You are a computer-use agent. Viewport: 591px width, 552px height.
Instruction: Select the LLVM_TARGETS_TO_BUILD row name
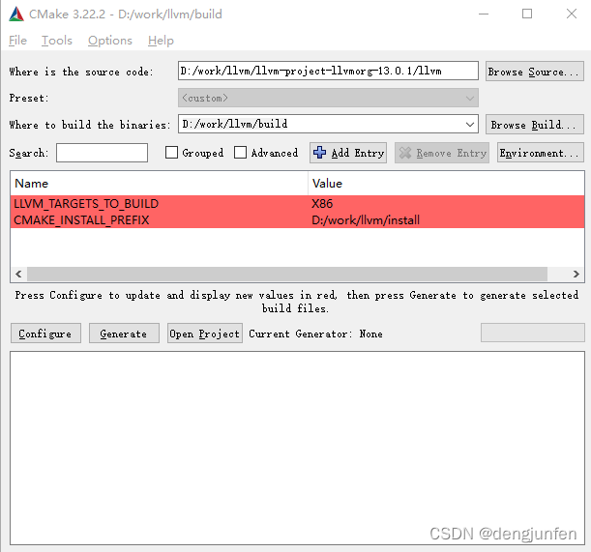click(86, 204)
